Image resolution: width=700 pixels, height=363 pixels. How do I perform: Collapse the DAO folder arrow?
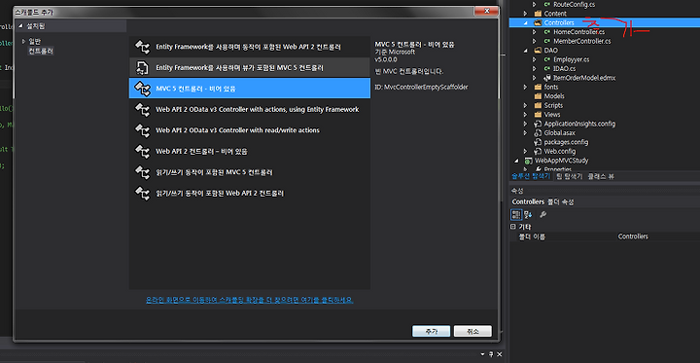pyautogui.click(x=526, y=51)
